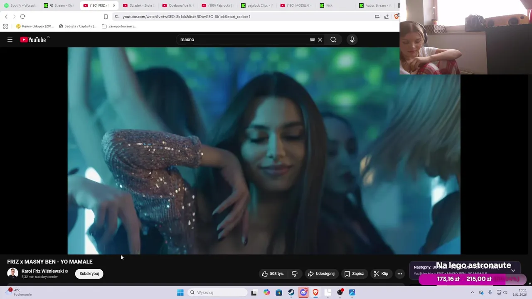Open the Sadysta / Captivity bookmark

pos(78,26)
